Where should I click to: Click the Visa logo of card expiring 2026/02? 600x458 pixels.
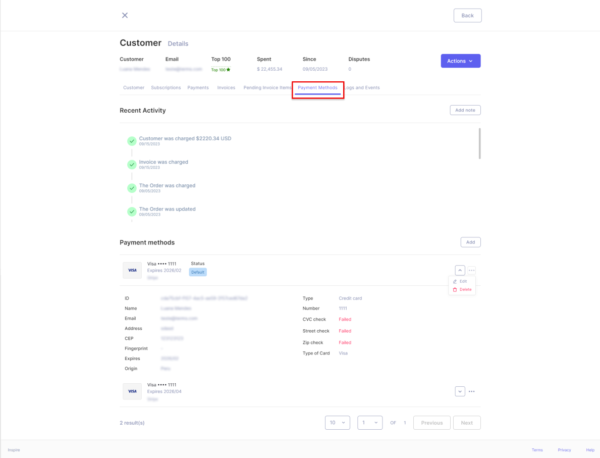[x=132, y=270]
